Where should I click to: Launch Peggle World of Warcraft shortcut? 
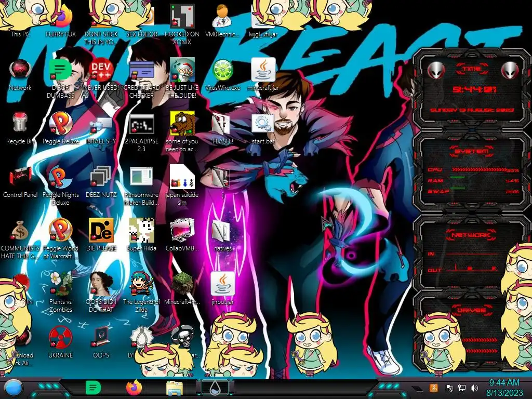point(60,230)
